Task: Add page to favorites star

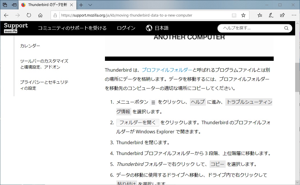Action: coord(243,15)
